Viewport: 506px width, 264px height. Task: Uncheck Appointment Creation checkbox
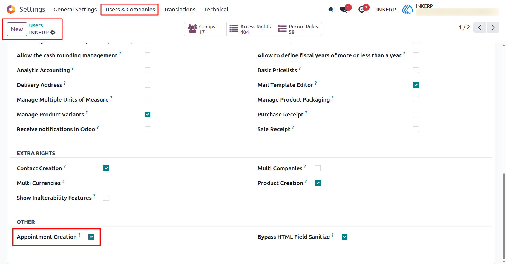(x=91, y=237)
